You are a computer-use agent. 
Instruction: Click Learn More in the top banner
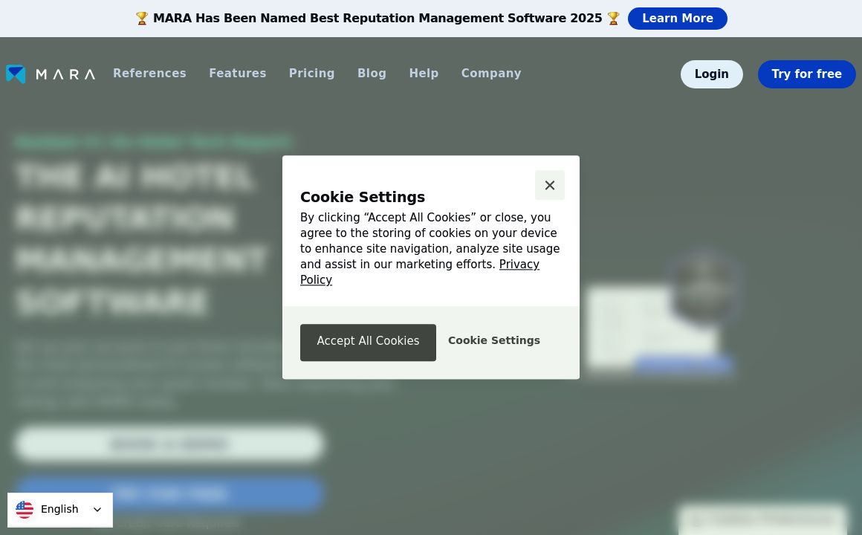(677, 19)
